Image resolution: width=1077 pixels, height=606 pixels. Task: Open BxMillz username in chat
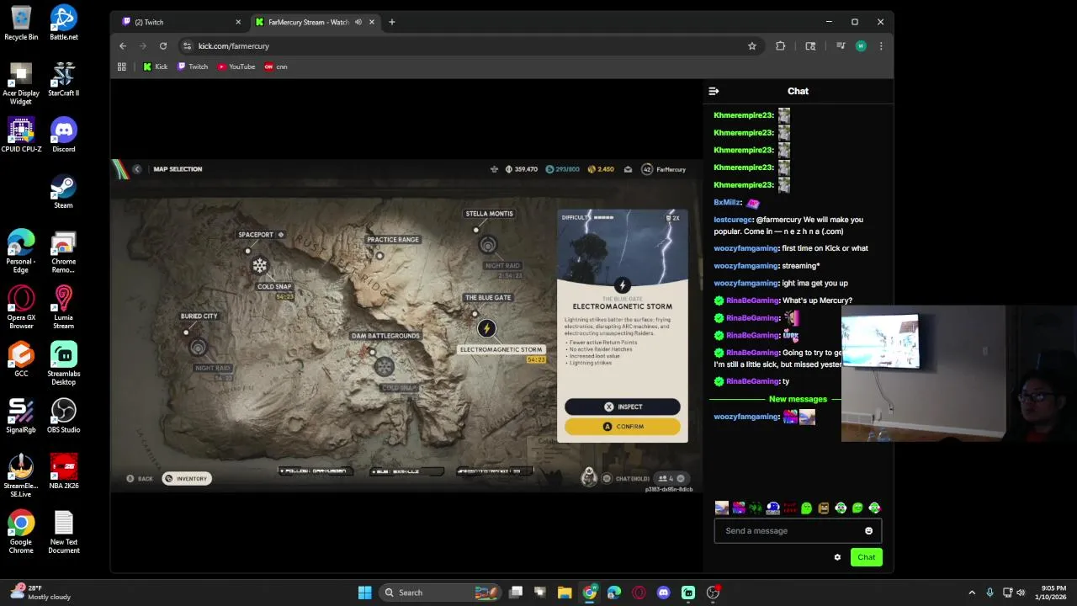(727, 203)
